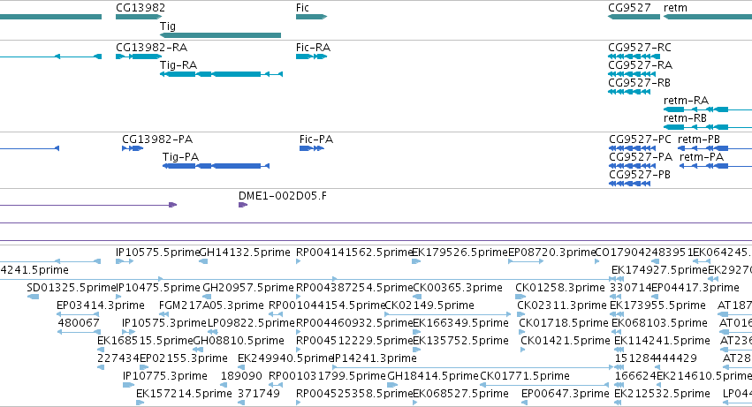Open the EK157214.5prime EST

[140, 403]
